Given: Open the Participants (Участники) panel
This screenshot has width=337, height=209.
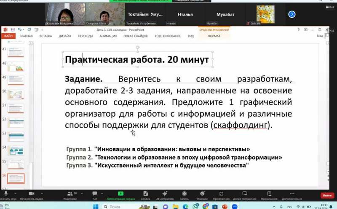Looking at the screenshot, I should click(x=70, y=194).
